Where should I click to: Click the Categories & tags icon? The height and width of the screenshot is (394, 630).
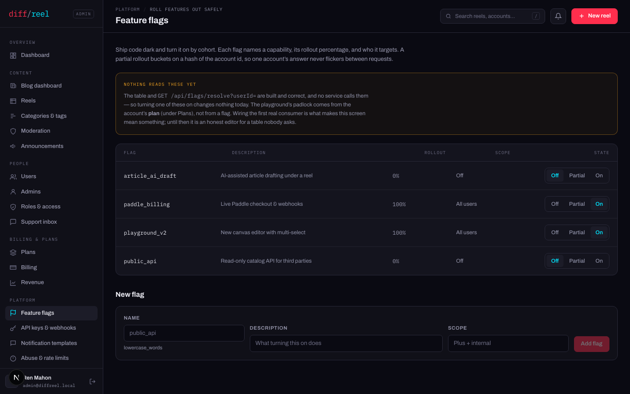13,116
